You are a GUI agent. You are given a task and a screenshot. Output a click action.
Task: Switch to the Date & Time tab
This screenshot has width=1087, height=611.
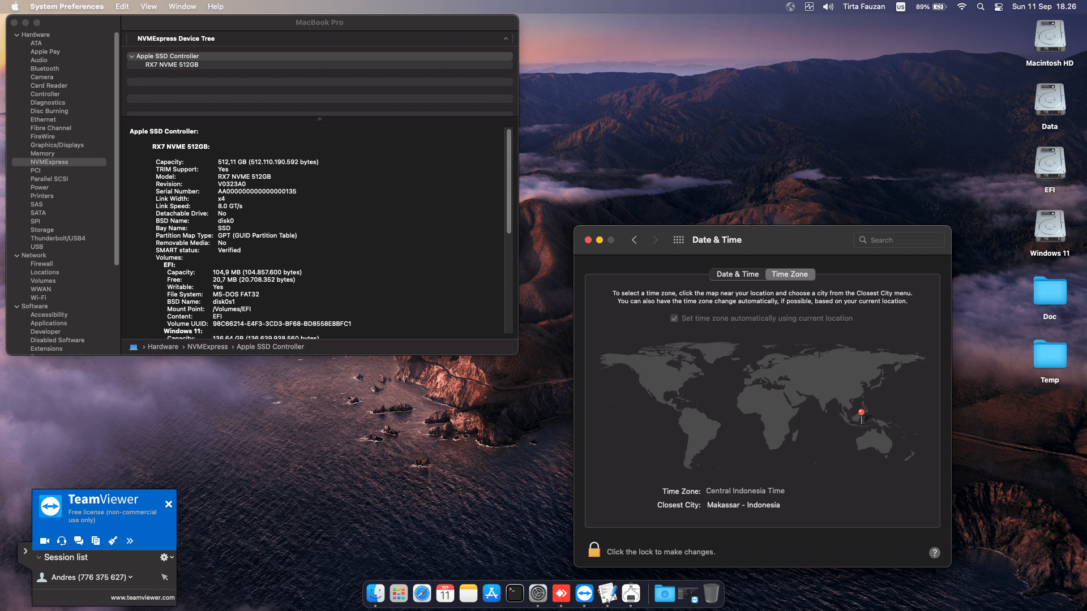(x=737, y=274)
